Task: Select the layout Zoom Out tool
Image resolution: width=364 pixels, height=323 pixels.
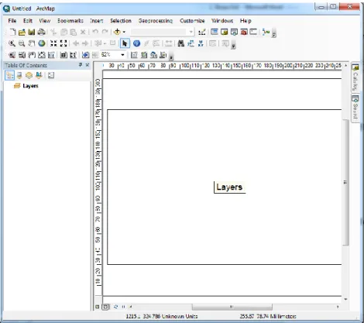Action: pos(22,55)
